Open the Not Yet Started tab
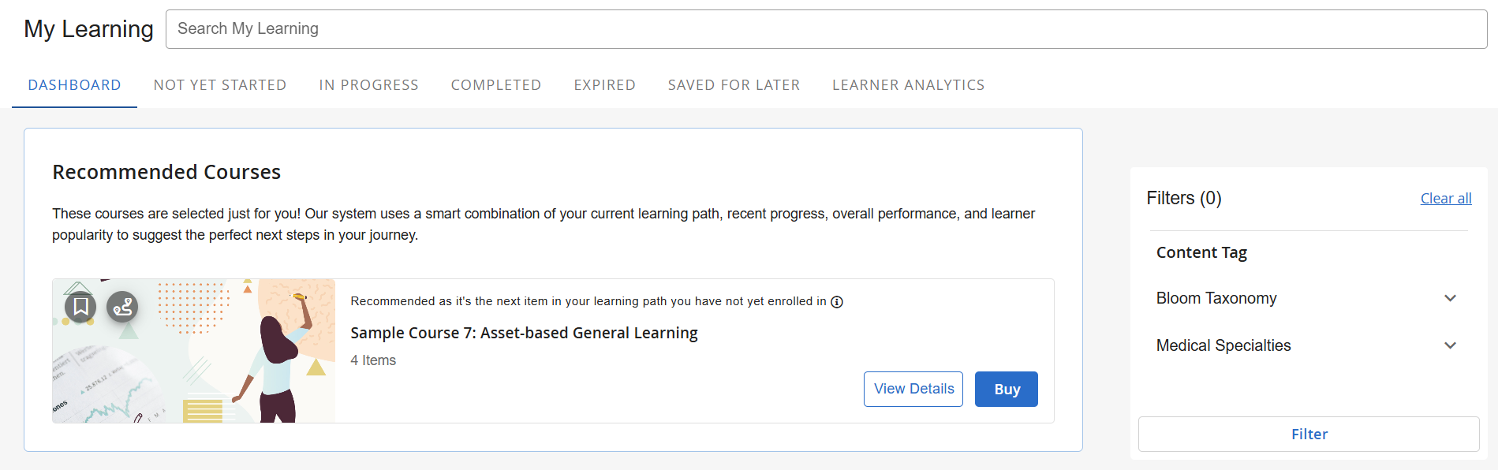The height and width of the screenshot is (470, 1498). 220,85
